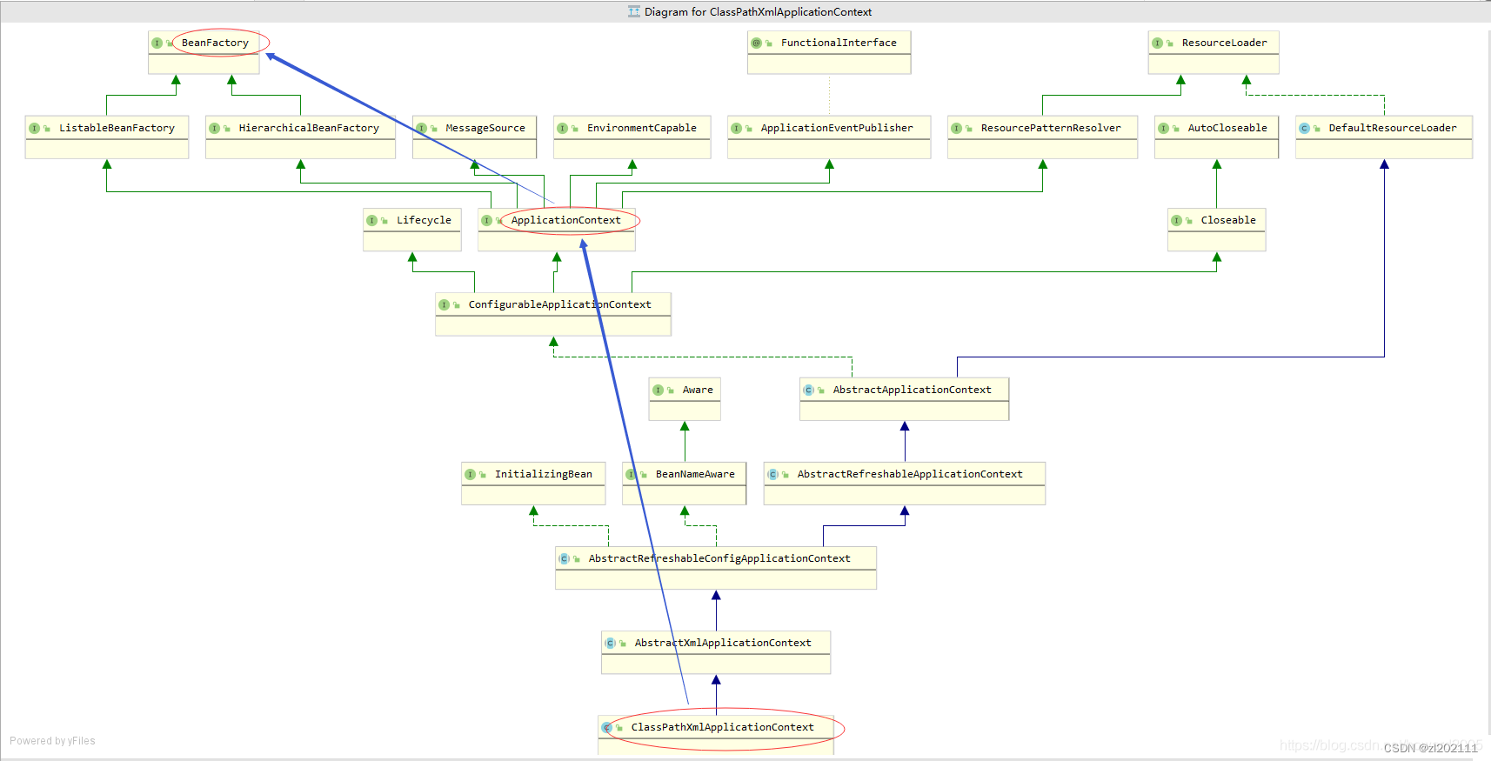The width and height of the screenshot is (1491, 761).
Task: Click the interface icon of ApplicationContext node
Action: (x=486, y=220)
